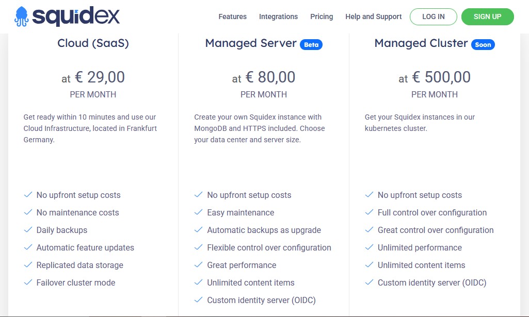
Task: Select the Beta badge on Managed Server
Action: [311, 45]
